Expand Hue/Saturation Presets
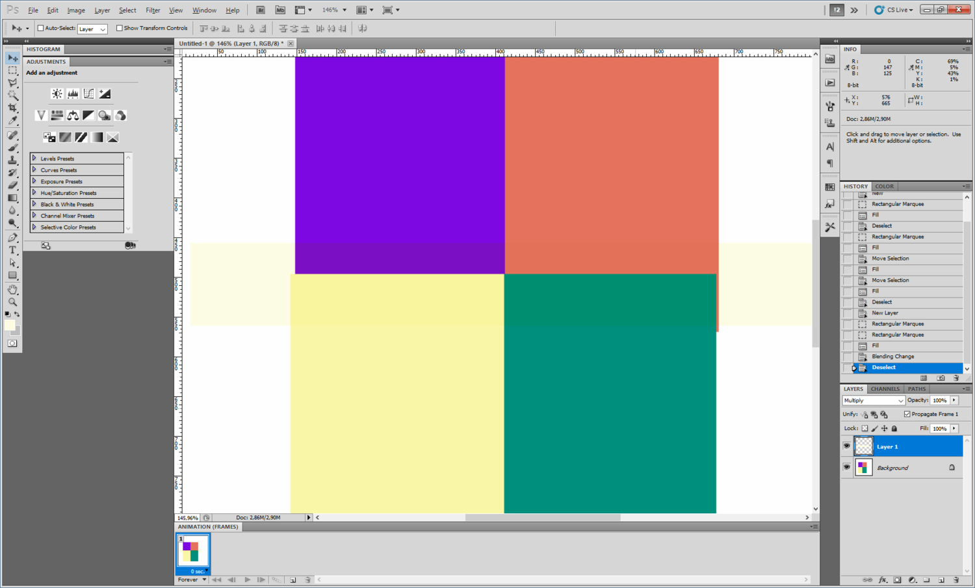 click(34, 192)
